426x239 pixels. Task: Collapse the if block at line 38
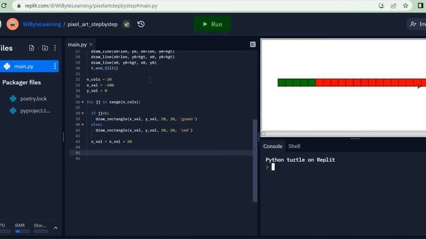[x=83, y=114]
